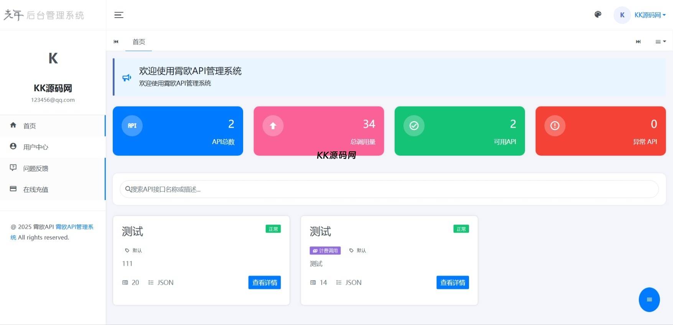View details of the 111 API card
Screen dimensions: 673x325
coord(265,282)
